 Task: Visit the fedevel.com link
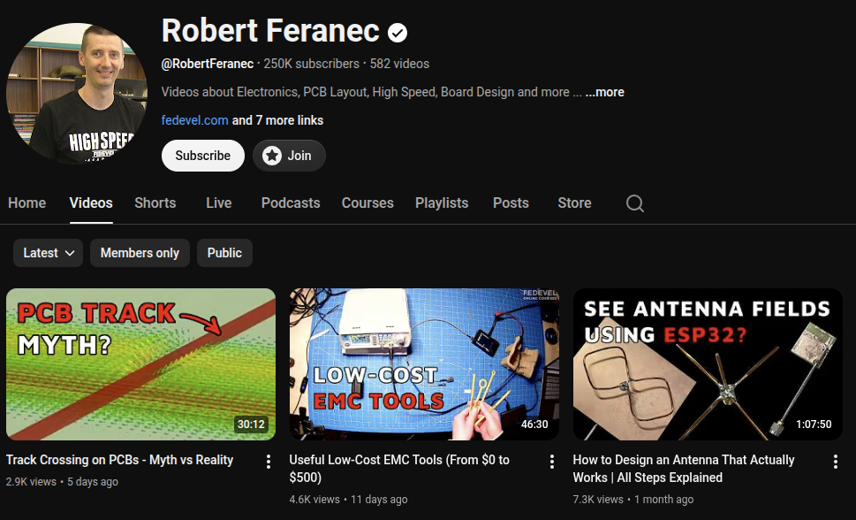tap(194, 120)
